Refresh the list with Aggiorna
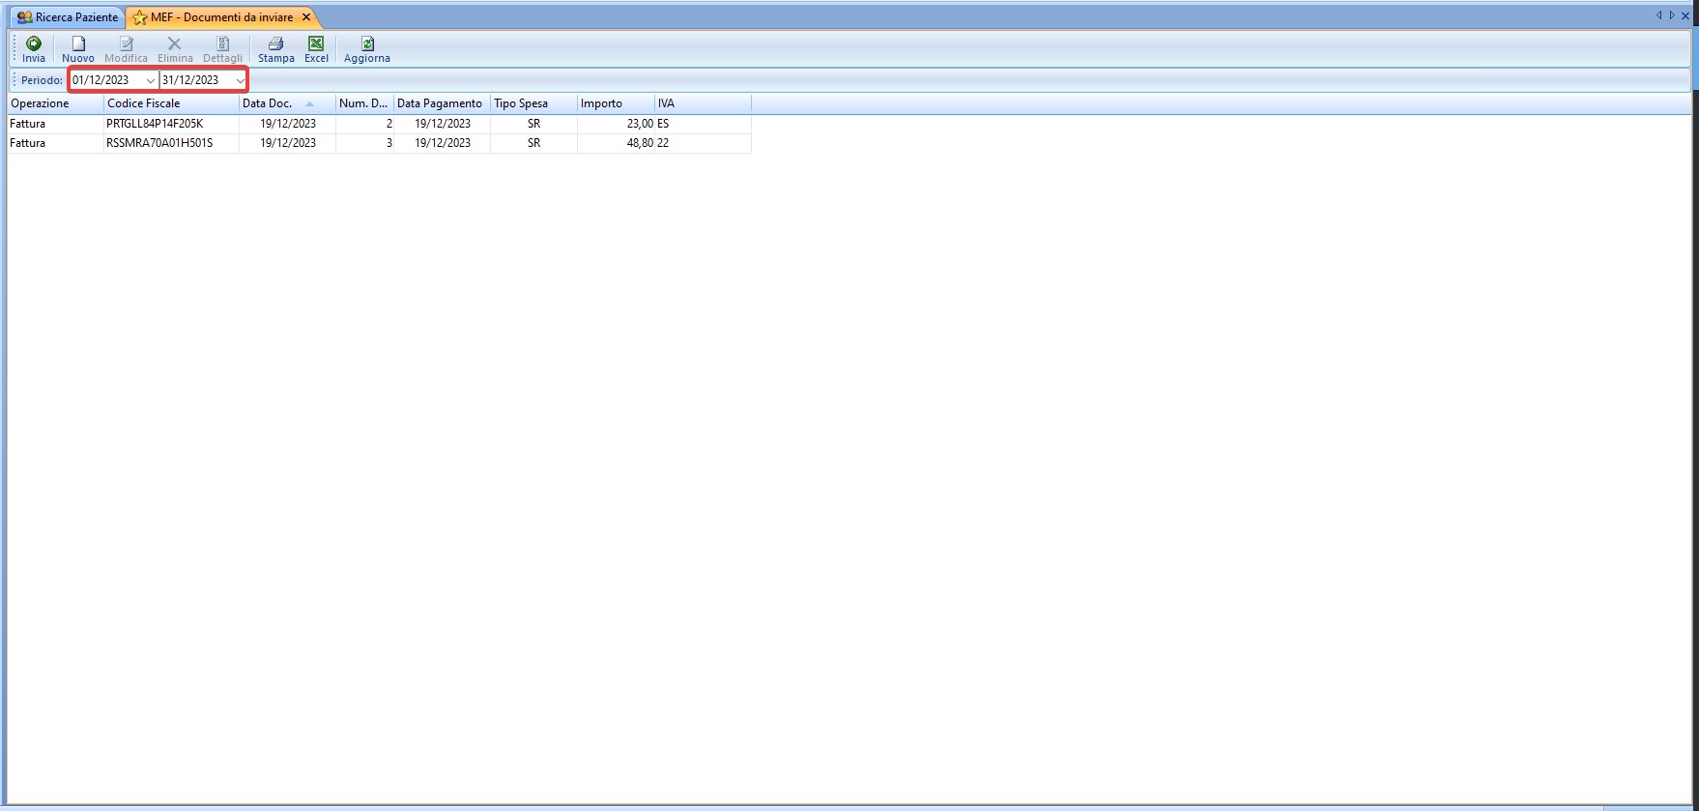 click(367, 49)
